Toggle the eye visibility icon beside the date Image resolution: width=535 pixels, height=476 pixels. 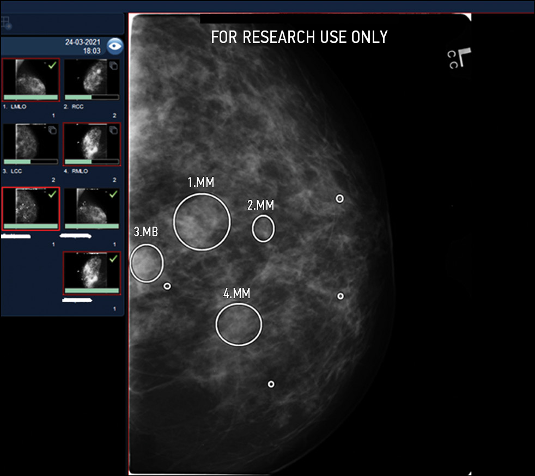[x=115, y=46]
